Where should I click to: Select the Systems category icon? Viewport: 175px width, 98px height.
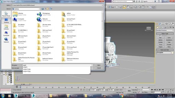click(x=173, y=27)
